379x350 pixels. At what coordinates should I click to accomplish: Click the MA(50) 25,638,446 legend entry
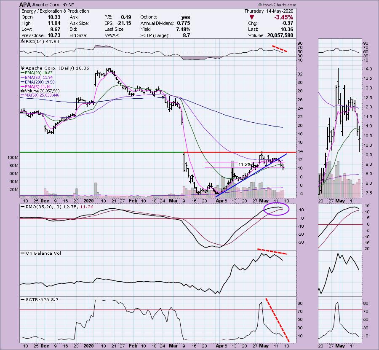pos(42,95)
